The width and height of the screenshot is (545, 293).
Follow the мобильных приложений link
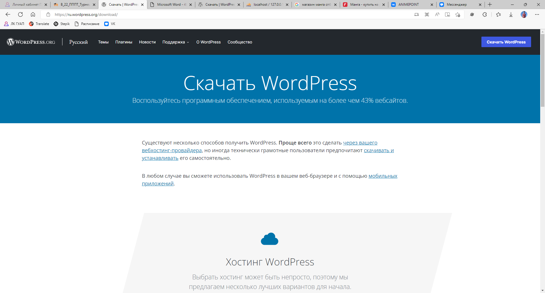383,176
